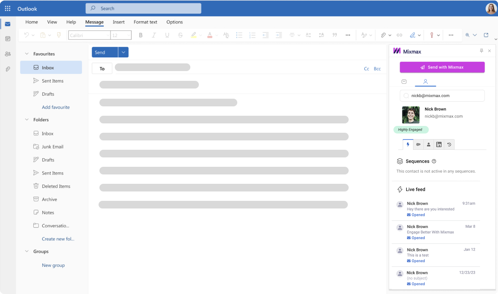Image resolution: width=498 pixels, height=294 pixels.
Task: Open the Insert menu tab
Action: [x=119, y=22]
